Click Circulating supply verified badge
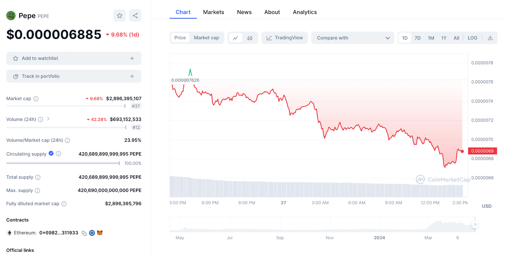This screenshot has height=258, width=507. [51, 153]
